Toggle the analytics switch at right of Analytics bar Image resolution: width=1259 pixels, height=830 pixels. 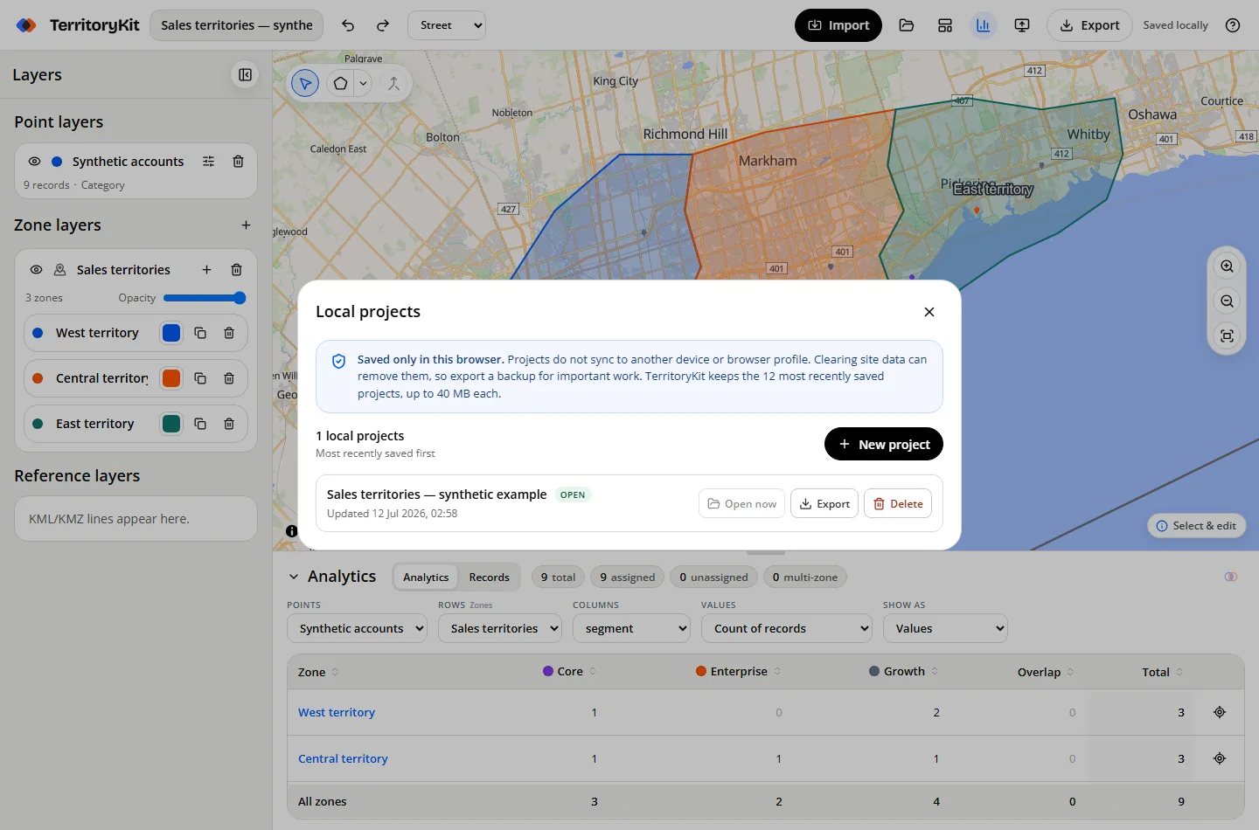pos(1231,577)
